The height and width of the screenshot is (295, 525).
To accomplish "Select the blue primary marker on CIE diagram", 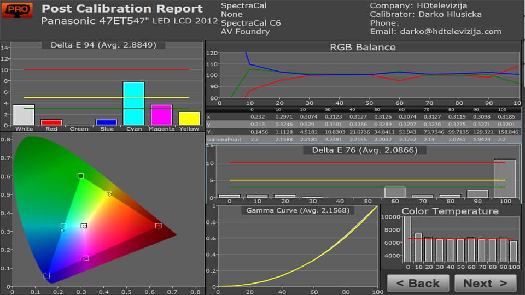I will tap(46, 275).
